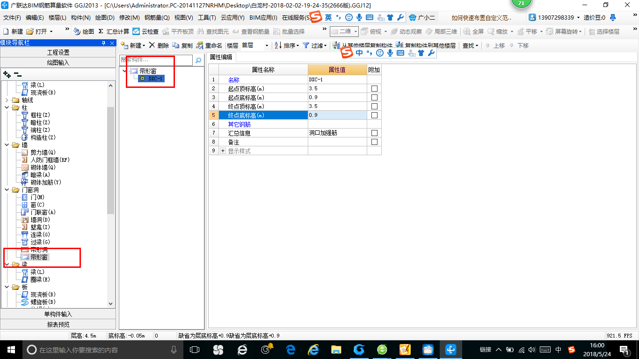The width and height of the screenshot is (639, 359).
Task: Collapse the 柱 folder
Action: (x=7, y=108)
